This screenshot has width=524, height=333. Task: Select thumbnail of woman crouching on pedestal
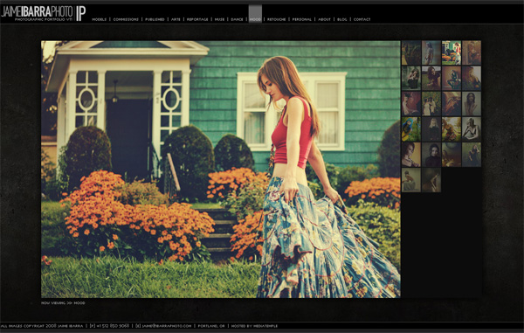point(411,180)
